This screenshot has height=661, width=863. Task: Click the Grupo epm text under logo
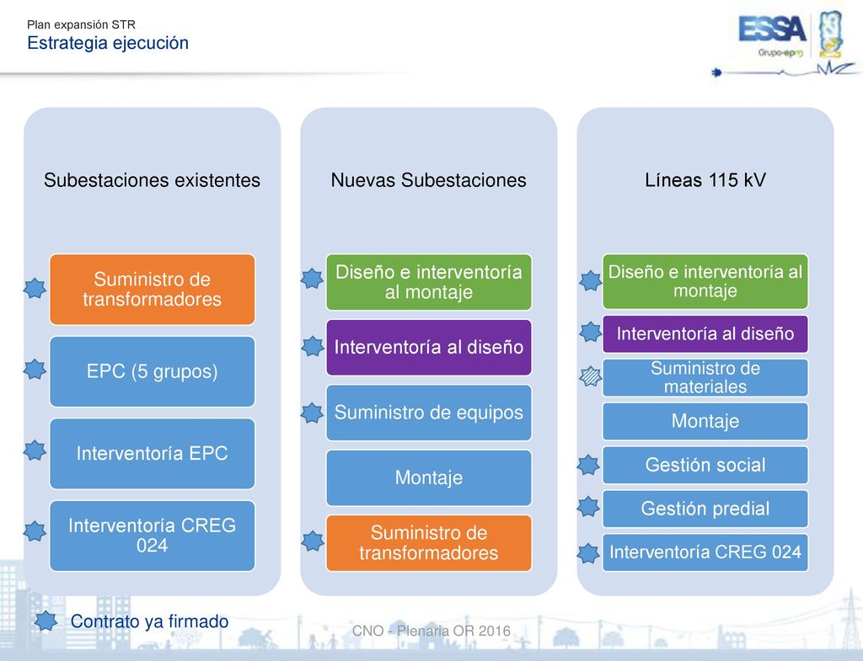tap(780, 52)
